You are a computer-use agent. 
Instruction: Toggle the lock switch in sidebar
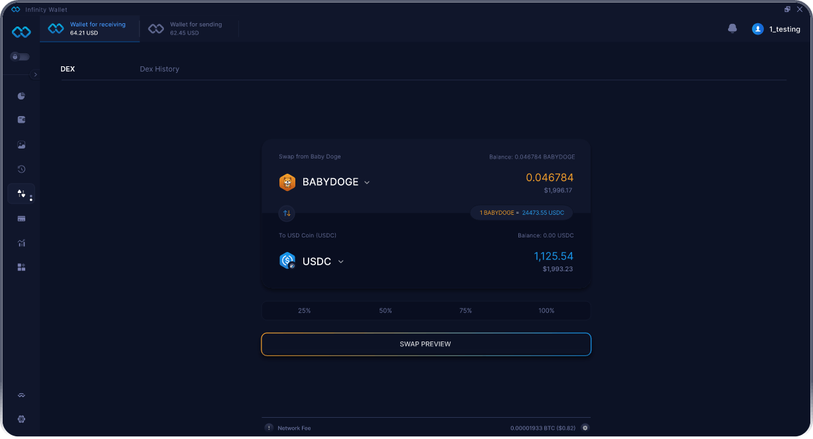[x=19, y=57]
